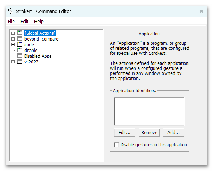Click the window icon beside [Global Actions]

(20, 33)
